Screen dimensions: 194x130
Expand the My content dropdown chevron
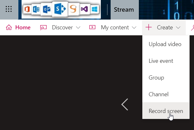point(134,27)
